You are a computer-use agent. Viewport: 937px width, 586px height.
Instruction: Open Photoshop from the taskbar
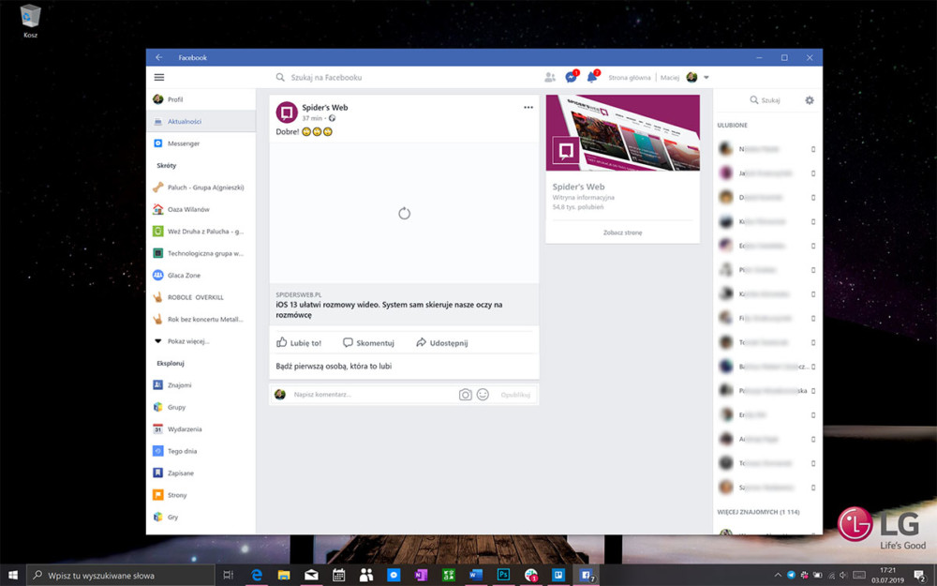click(x=503, y=576)
